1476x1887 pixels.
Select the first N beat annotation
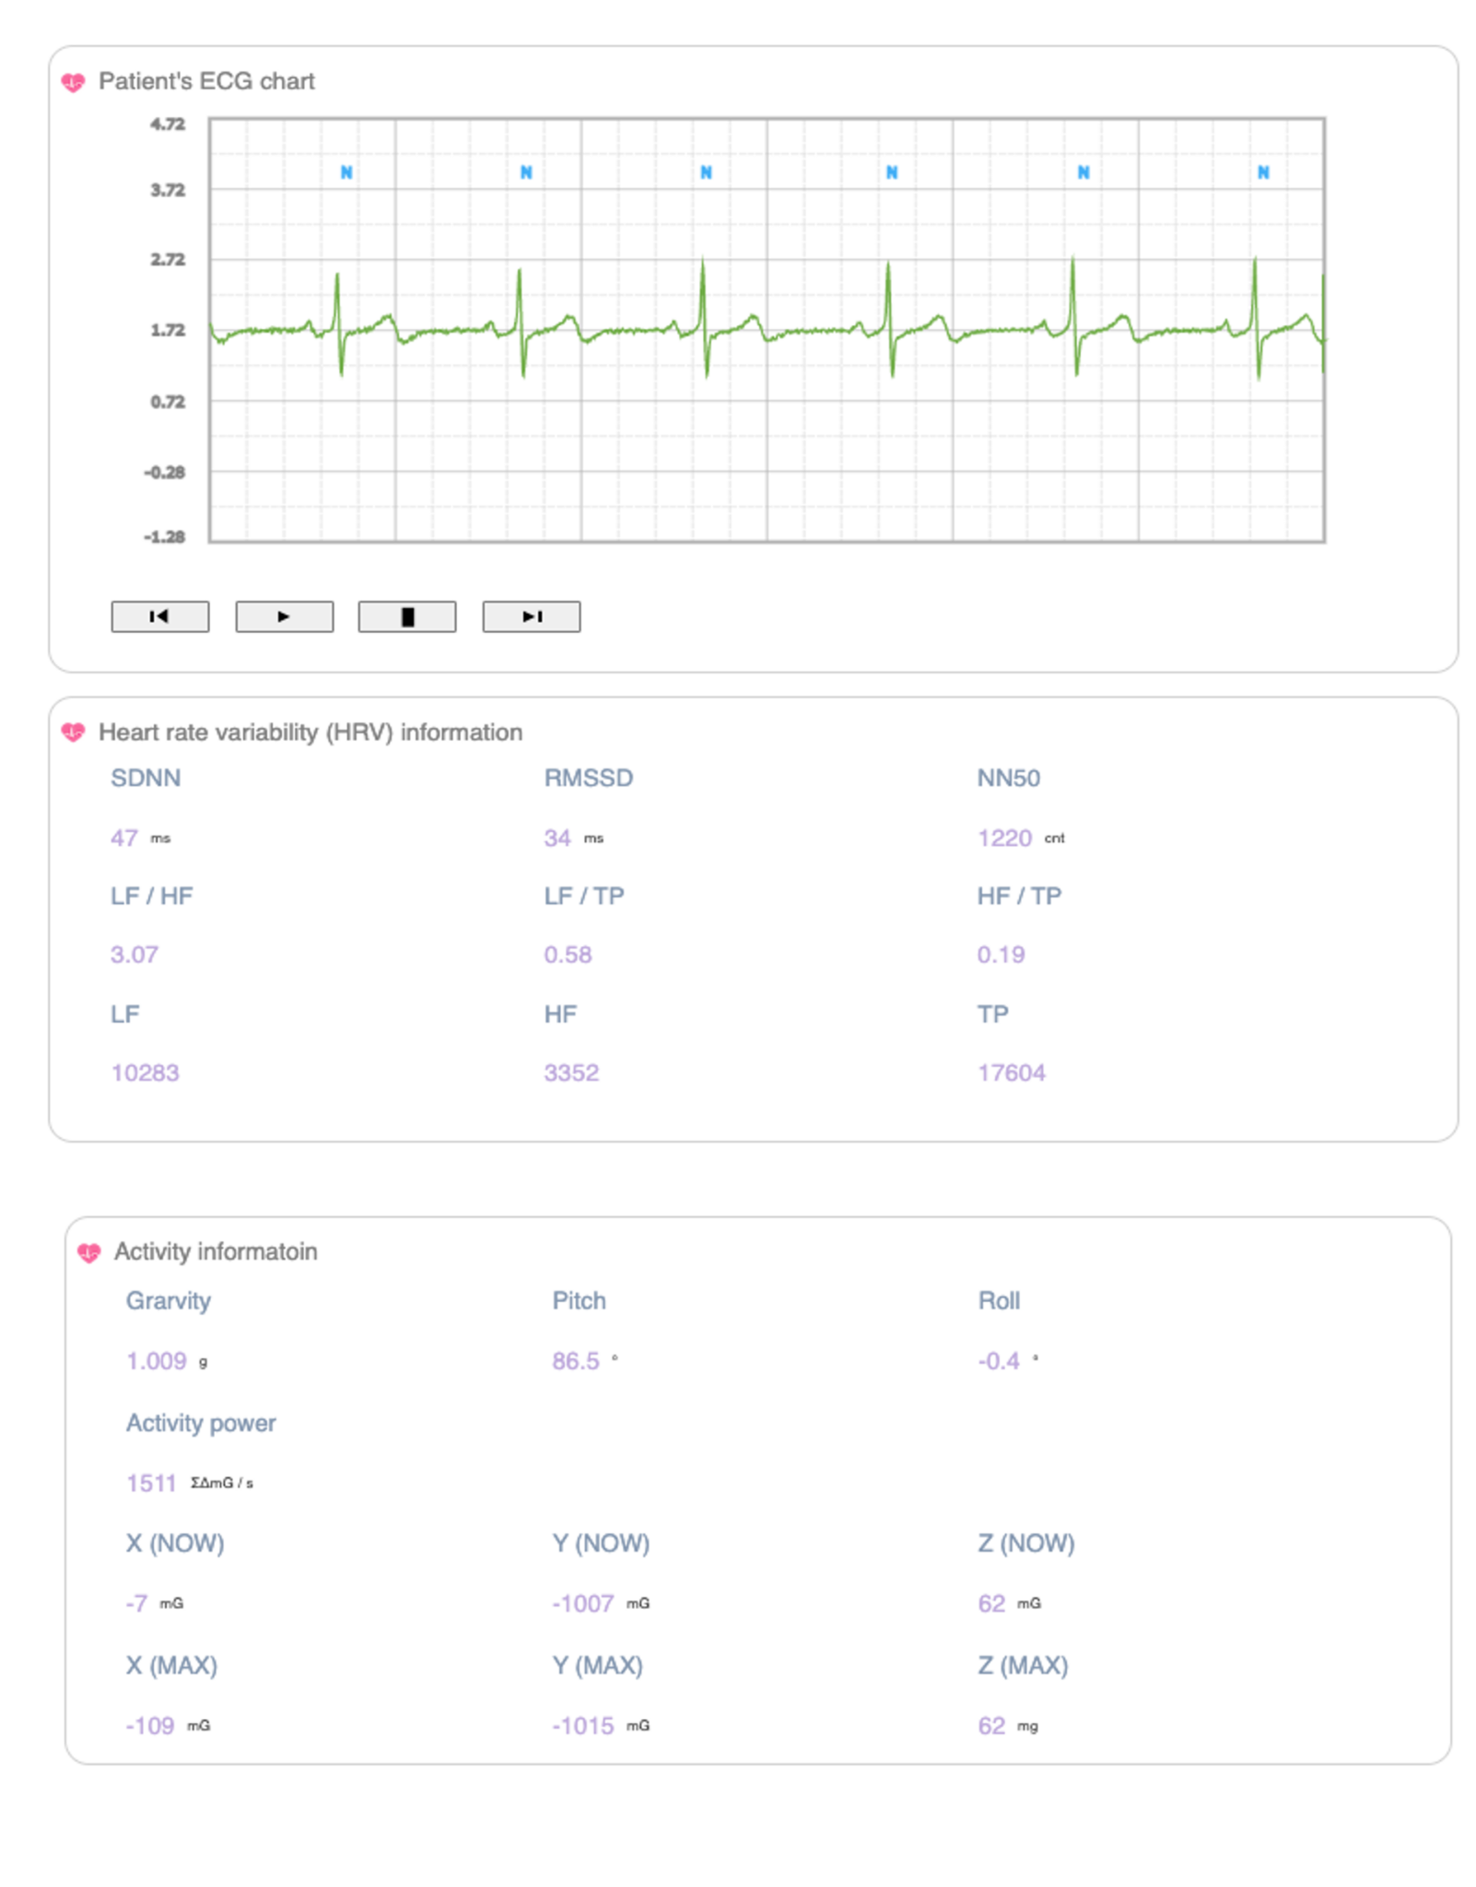coord(346,171)
